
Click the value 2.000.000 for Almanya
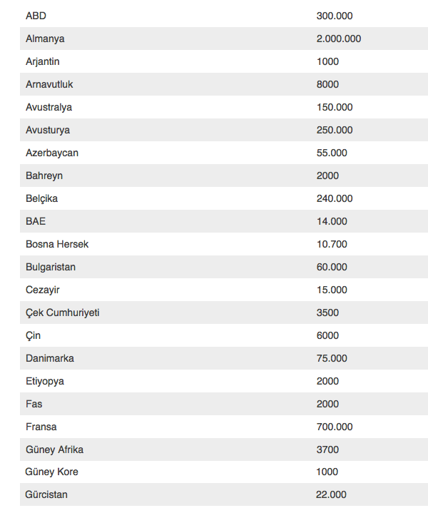point(338,39)
